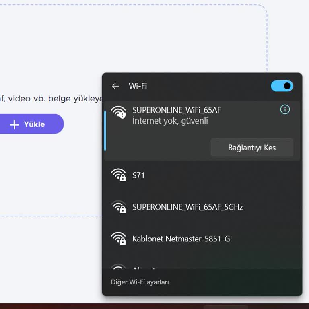
Task: Open properties info for SUPERONLINE_WiFi_65AF
Action: (x=285, y=109)
